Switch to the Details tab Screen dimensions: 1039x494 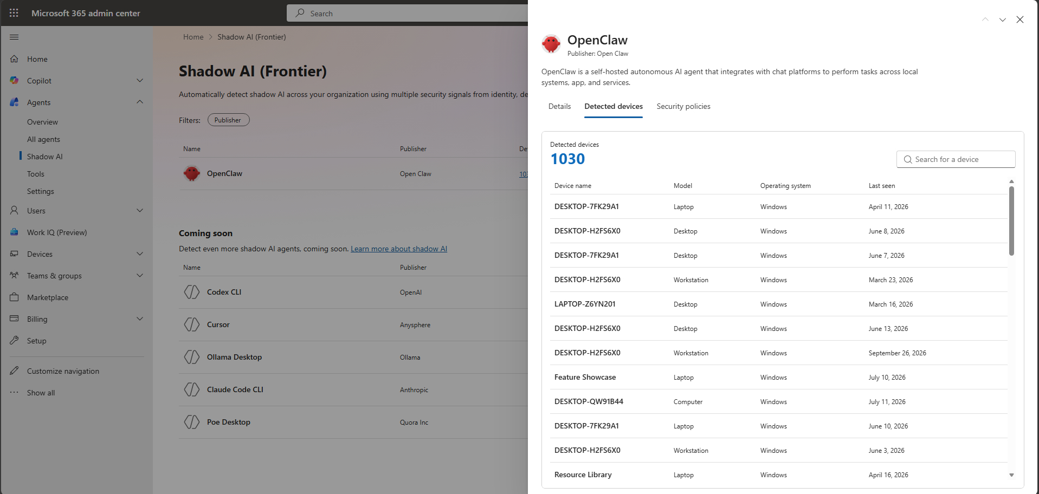559,106
